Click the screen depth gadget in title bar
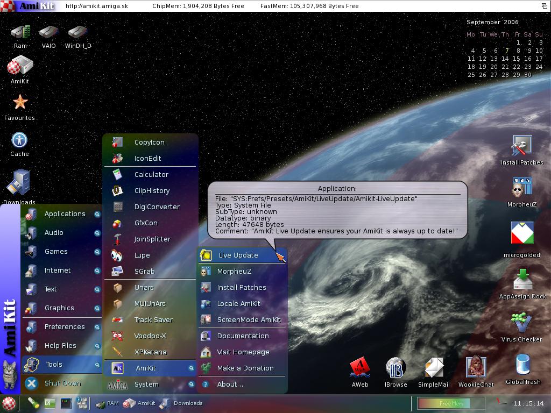551x413 pixels. (545, 5)
